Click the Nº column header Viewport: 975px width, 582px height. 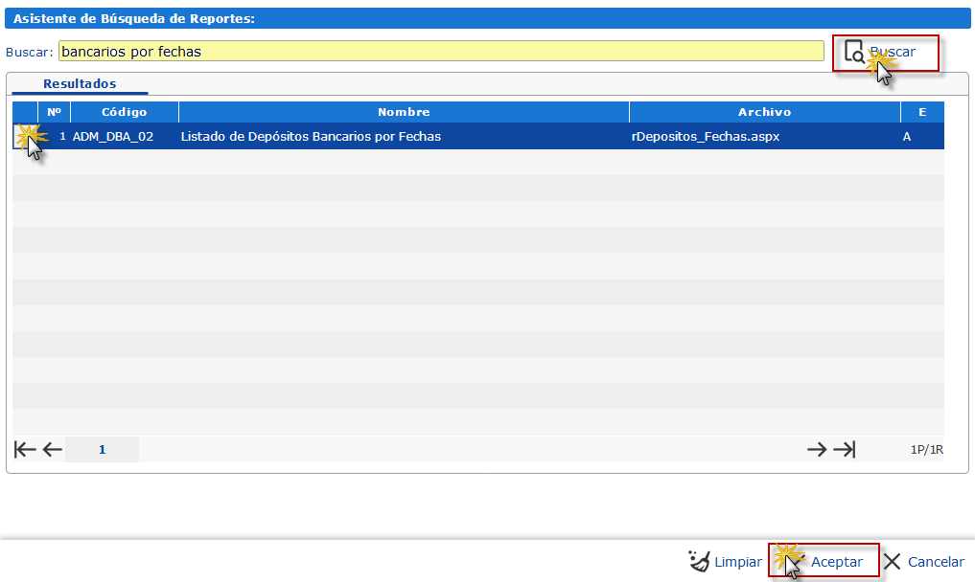click(x=55, y=112)
